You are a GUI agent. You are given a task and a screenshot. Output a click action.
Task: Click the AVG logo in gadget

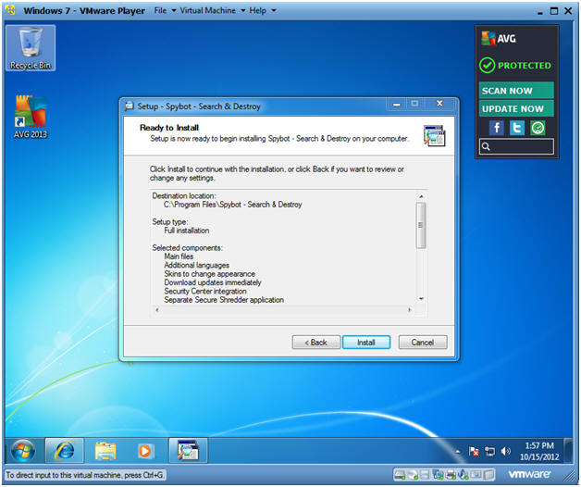click(x=499, y=38)
